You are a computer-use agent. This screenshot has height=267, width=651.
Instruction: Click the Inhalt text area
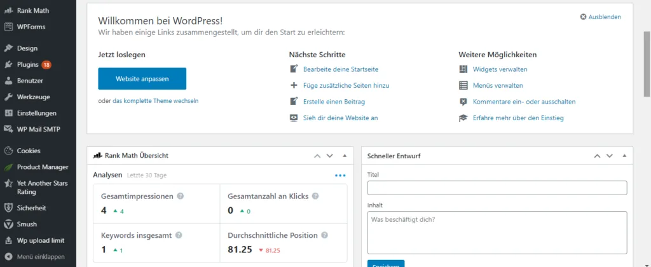tap(497, 233)
